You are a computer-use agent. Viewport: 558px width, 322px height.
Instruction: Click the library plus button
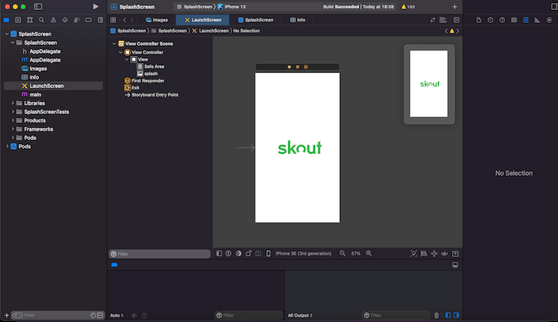pos(455,7)
